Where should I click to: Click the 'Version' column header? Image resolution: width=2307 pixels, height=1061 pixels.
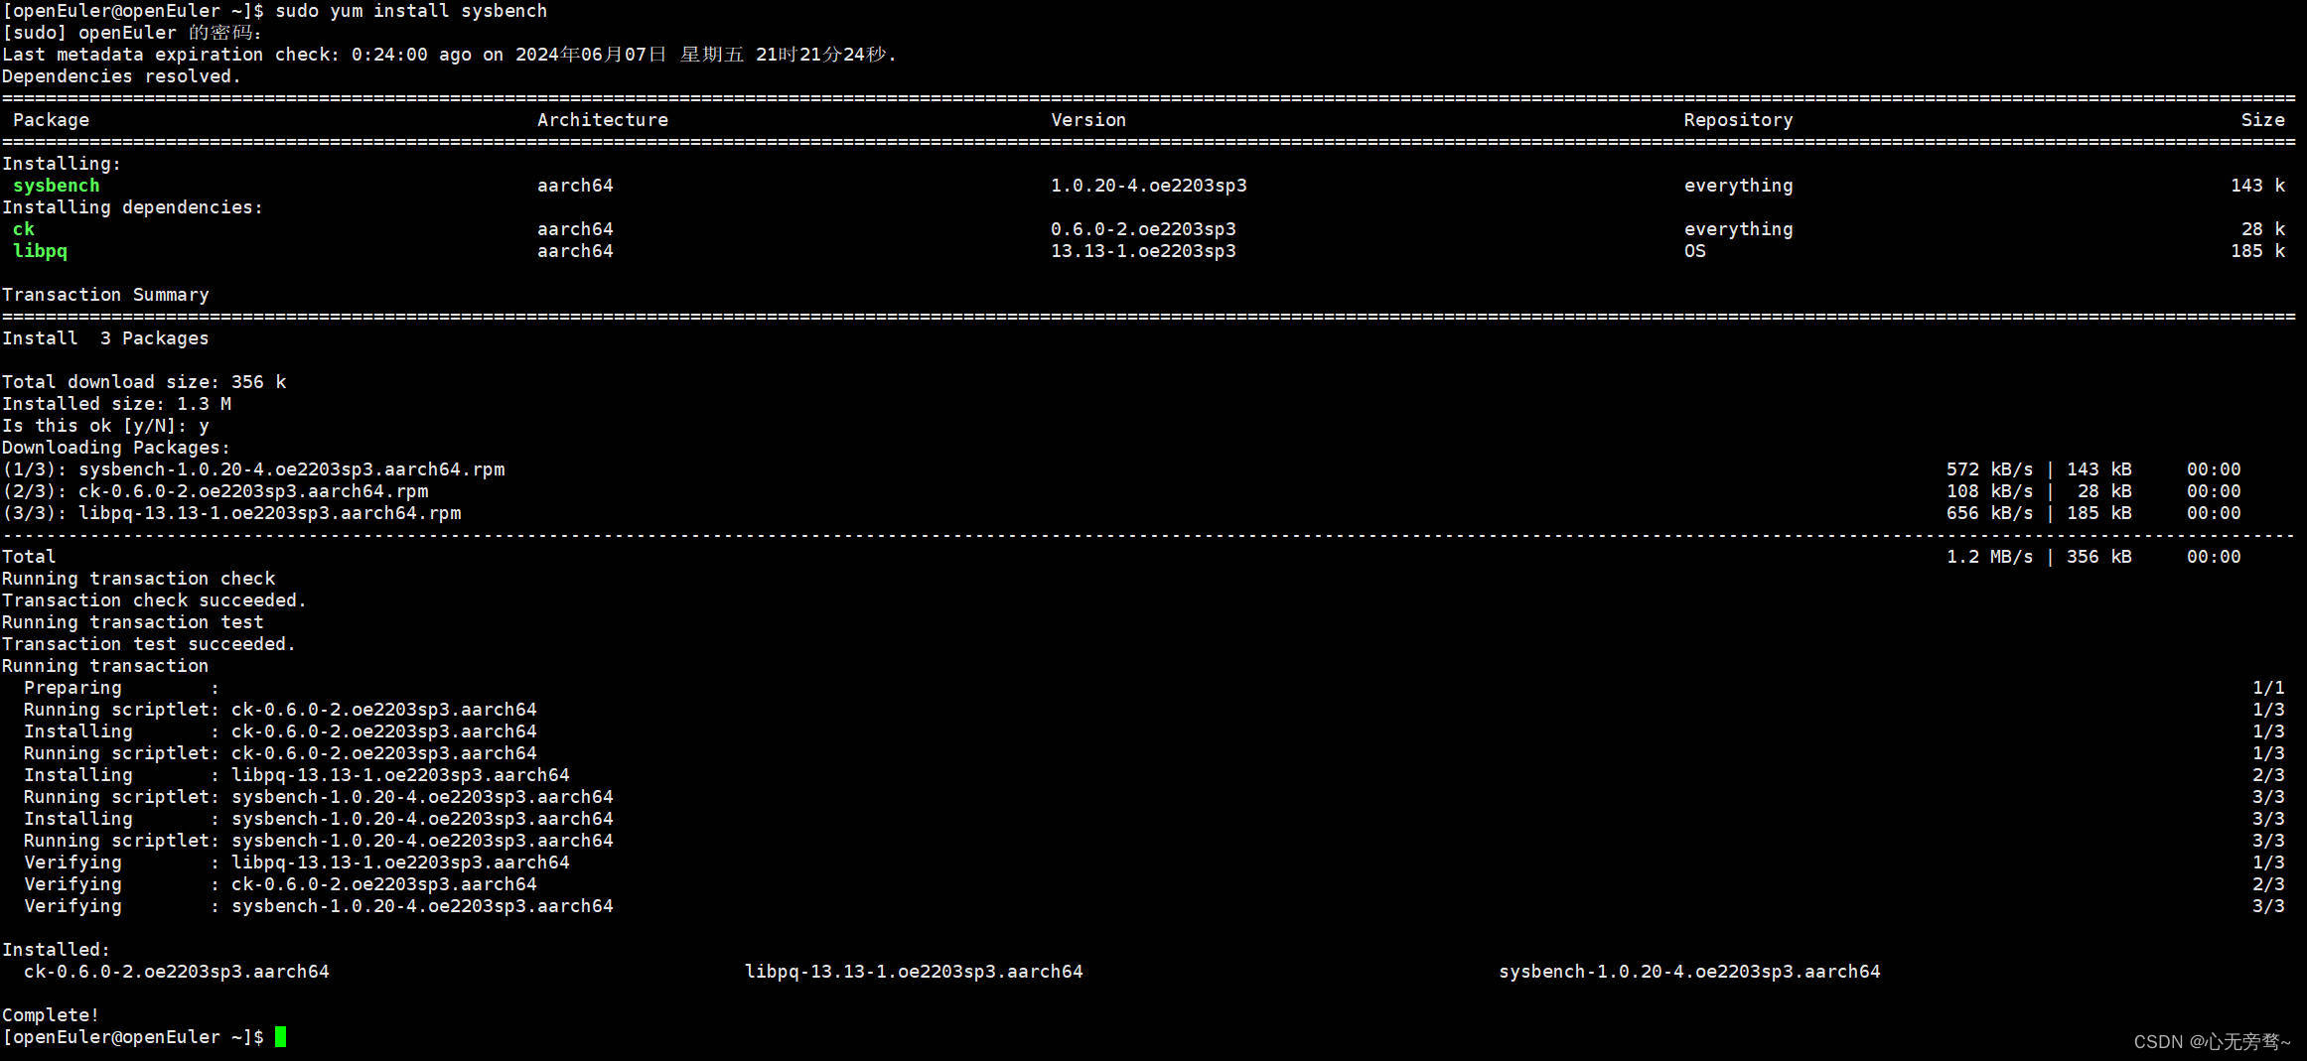coord(1088,120)
